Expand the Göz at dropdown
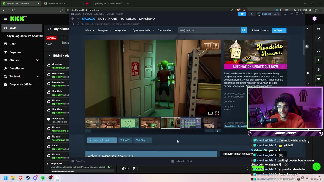 click(x=90, y=30)
